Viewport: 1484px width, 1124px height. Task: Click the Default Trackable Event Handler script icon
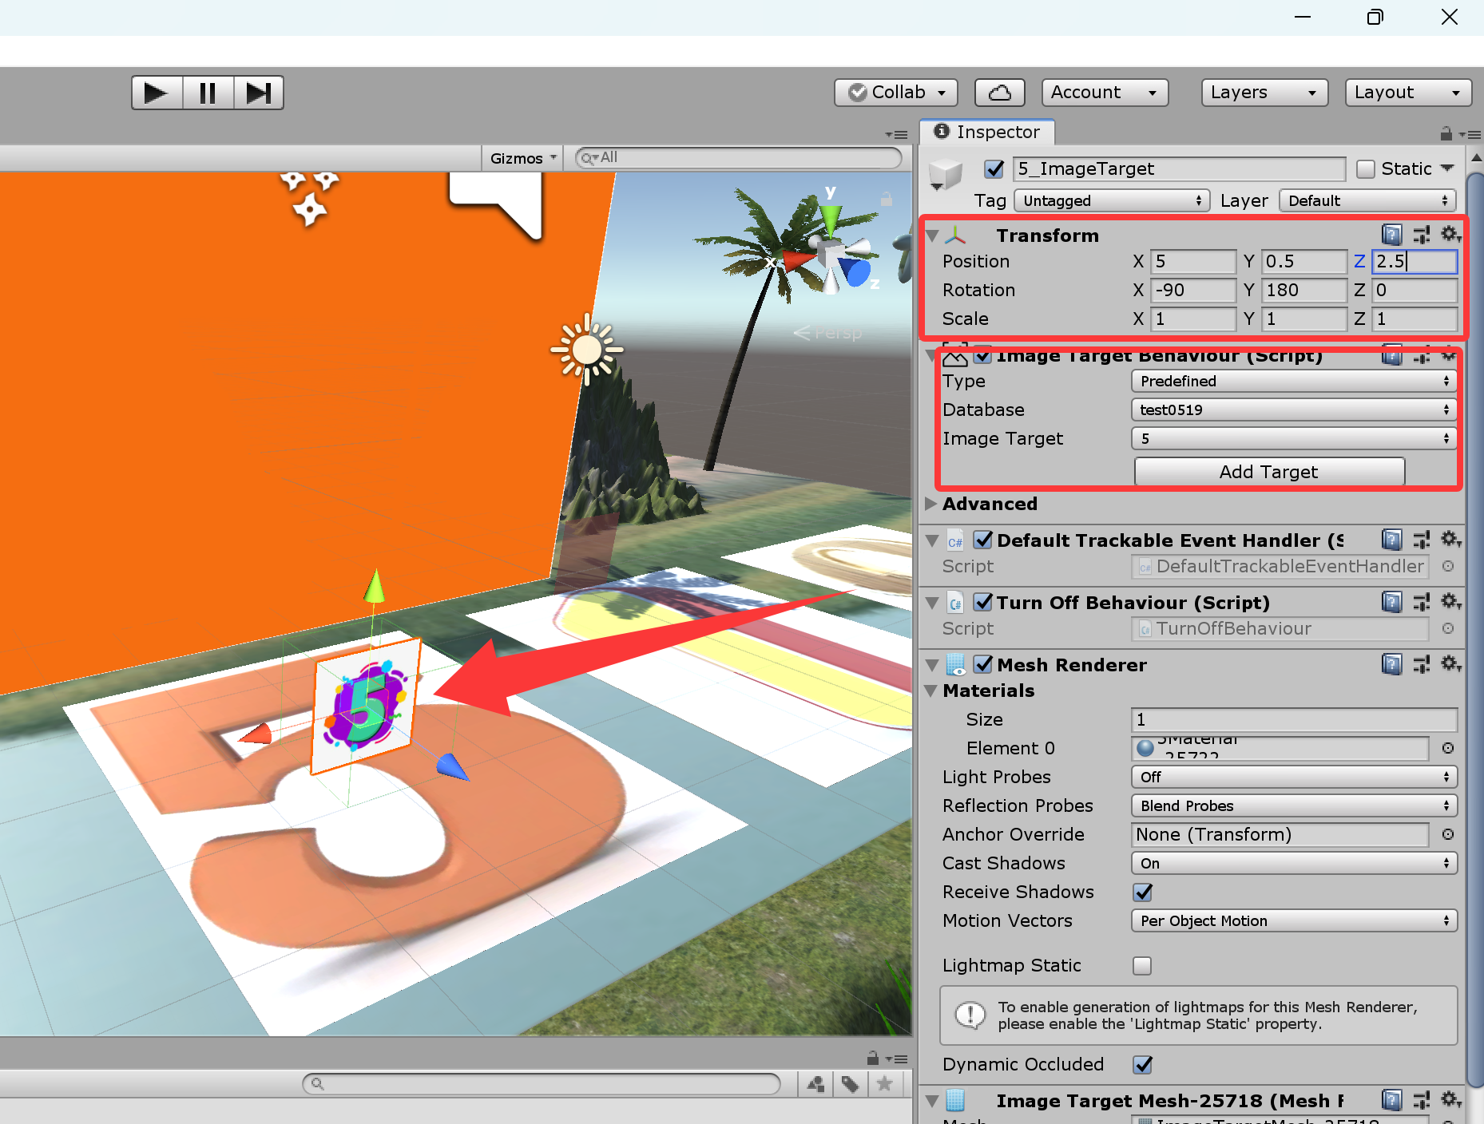[x=955, y=540]
